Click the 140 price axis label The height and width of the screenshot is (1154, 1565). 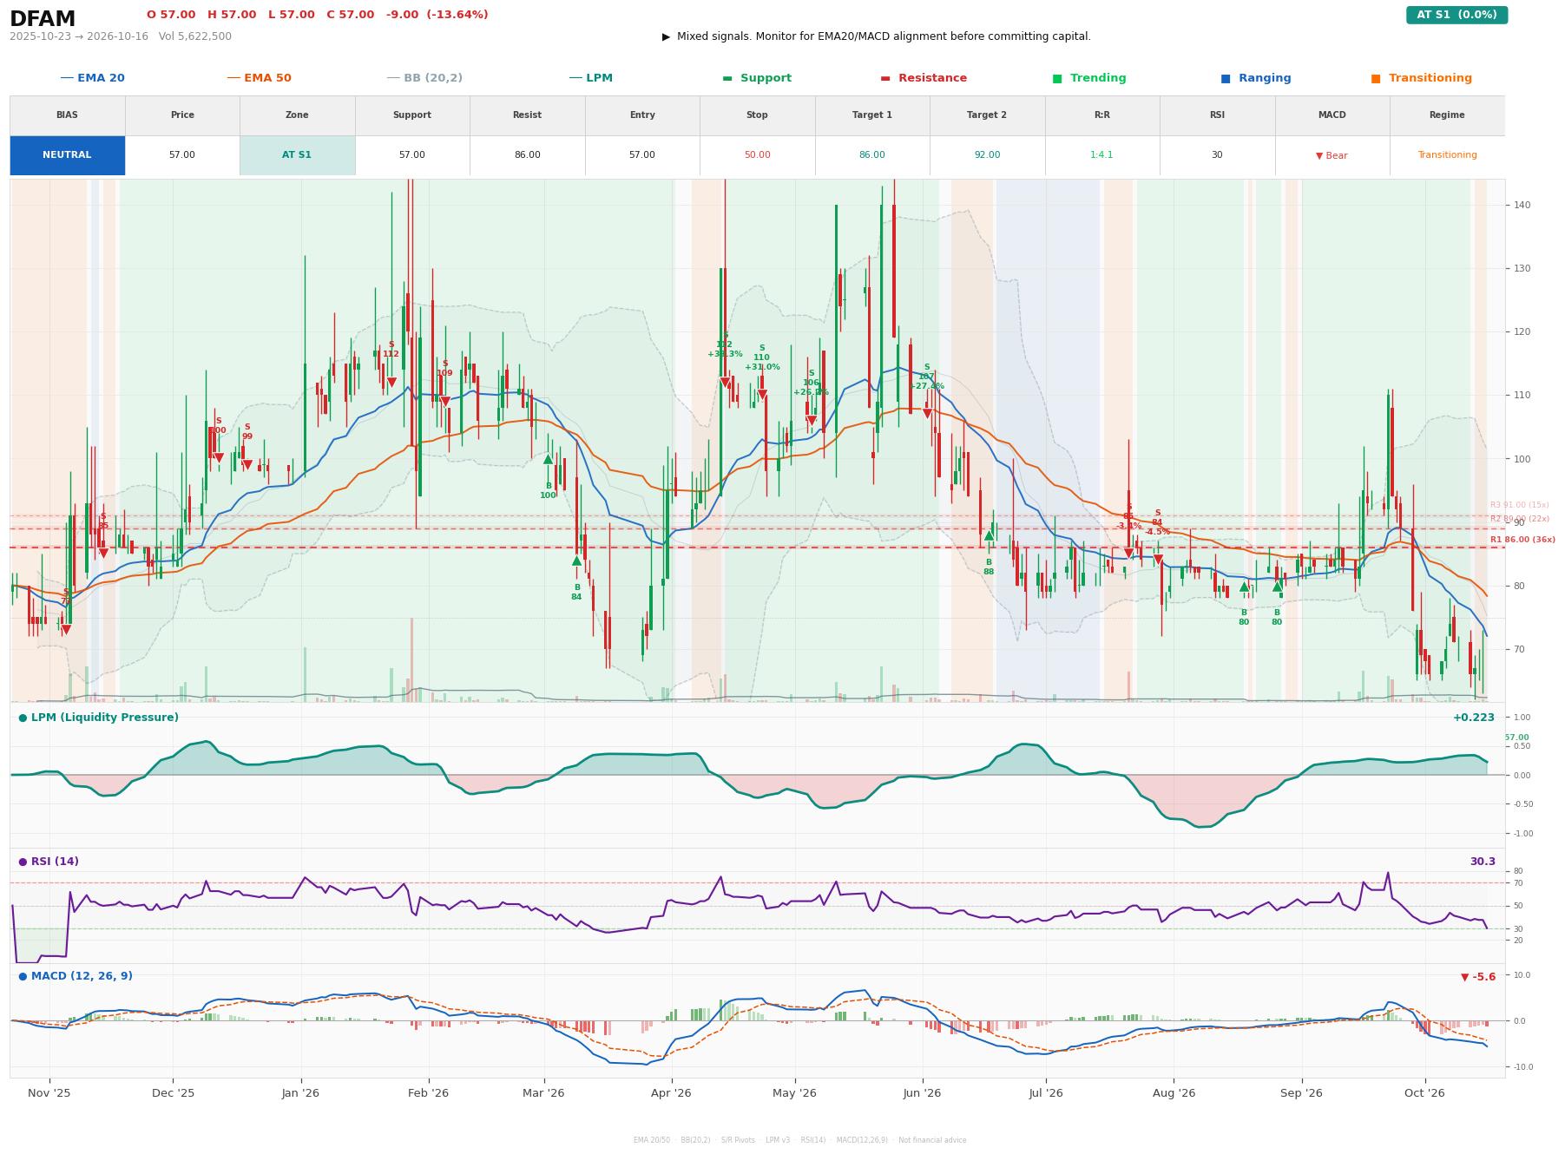(1523, 206)
